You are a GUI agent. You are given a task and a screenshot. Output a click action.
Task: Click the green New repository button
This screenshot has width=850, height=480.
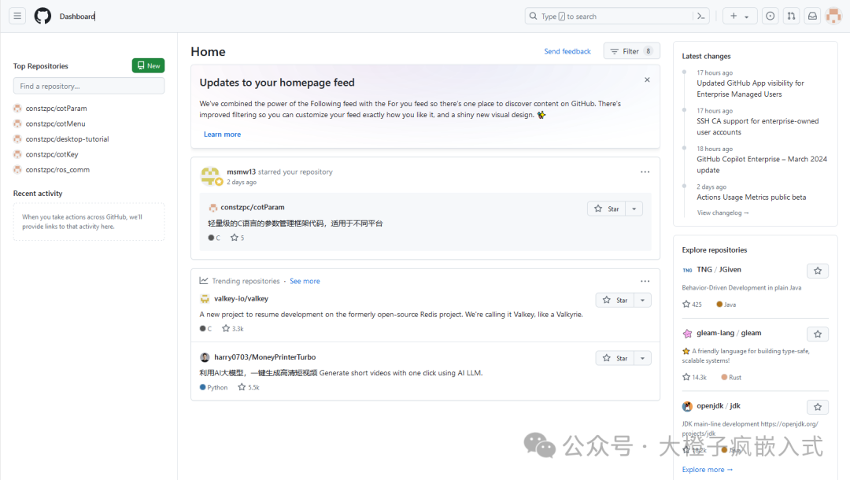[148, 66]
